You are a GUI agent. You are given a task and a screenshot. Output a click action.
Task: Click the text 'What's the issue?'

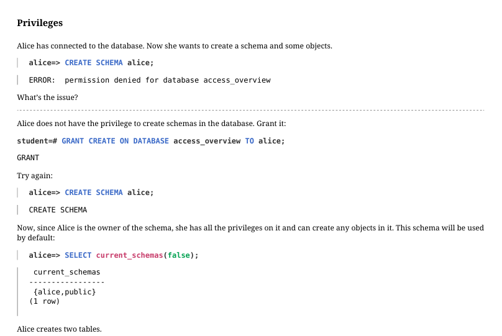pos(47,98)
